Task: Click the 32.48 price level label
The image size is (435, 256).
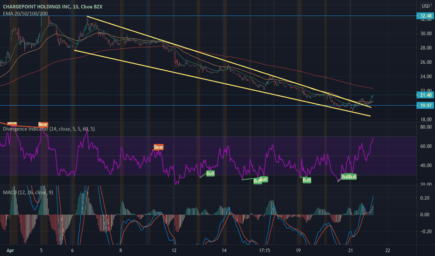Action: (426, 16)
